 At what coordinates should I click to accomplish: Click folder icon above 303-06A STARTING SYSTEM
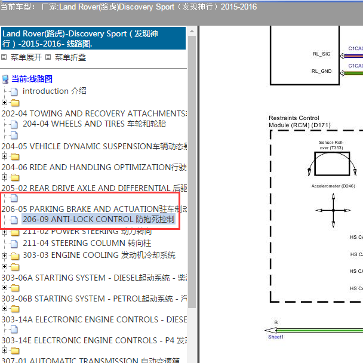coord(15,267)
